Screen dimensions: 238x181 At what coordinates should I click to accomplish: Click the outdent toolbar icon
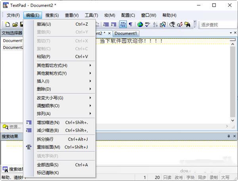click(106, 25)
